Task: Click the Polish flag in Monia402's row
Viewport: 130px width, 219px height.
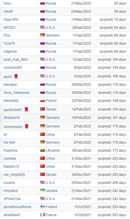Action: pos(42,100)
